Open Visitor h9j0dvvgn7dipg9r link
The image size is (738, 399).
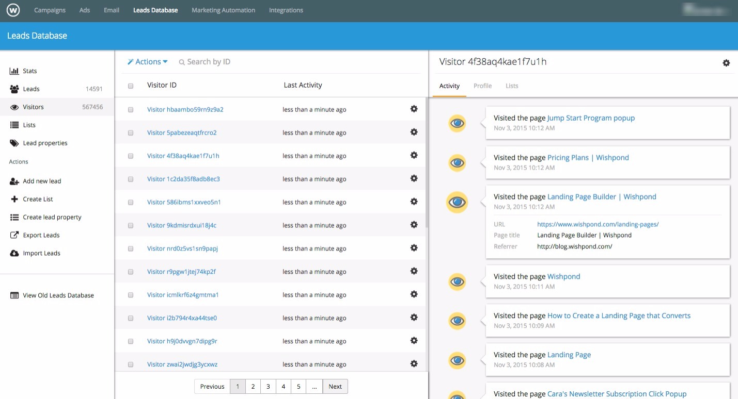182,341
